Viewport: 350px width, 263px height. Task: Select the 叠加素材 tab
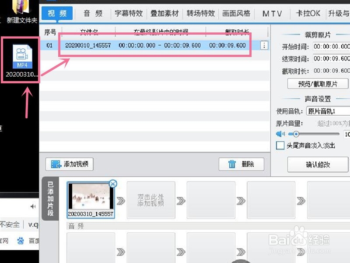point(164,14)
